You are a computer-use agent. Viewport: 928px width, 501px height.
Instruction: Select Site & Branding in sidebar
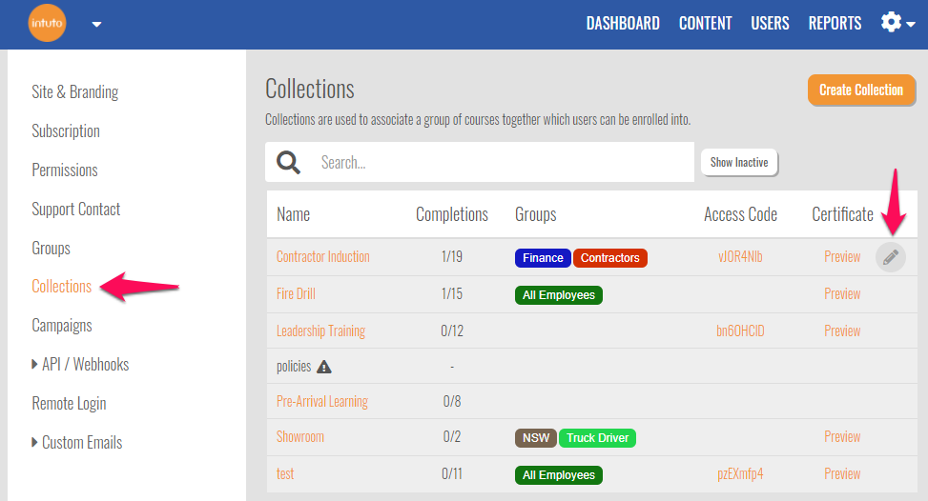point(75,92)
